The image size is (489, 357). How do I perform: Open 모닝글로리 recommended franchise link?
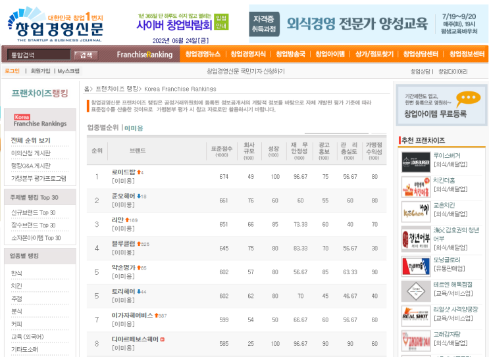(447, 260)
